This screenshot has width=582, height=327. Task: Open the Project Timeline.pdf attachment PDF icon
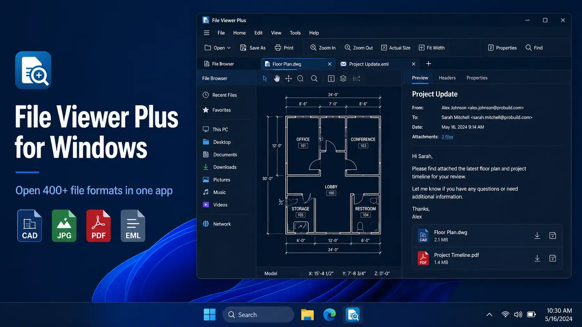coord(423,258)
